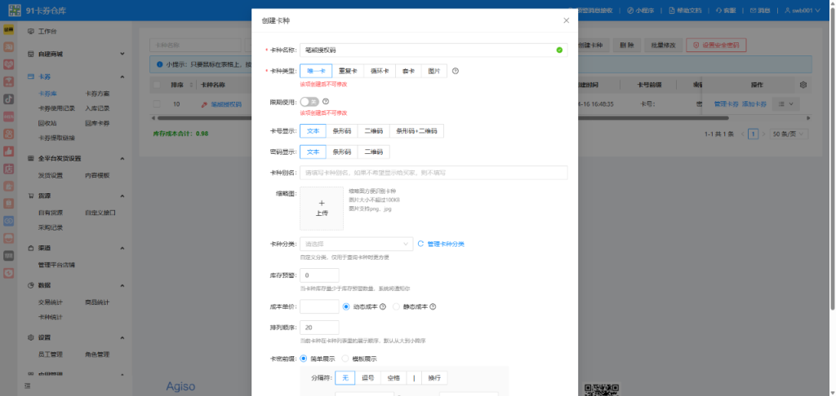This screenshot has height=396, width=836.
Task: Click the 卡种别名 input field
Action: point(434,173)
